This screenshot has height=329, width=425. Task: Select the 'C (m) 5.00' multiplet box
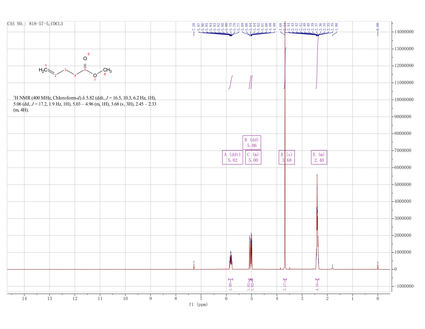[253, 157]
